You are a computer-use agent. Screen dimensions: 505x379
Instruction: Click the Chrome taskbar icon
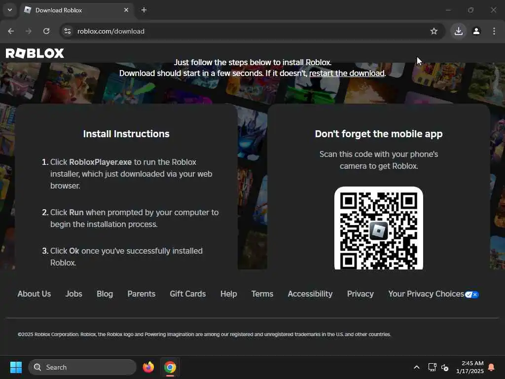170,367
